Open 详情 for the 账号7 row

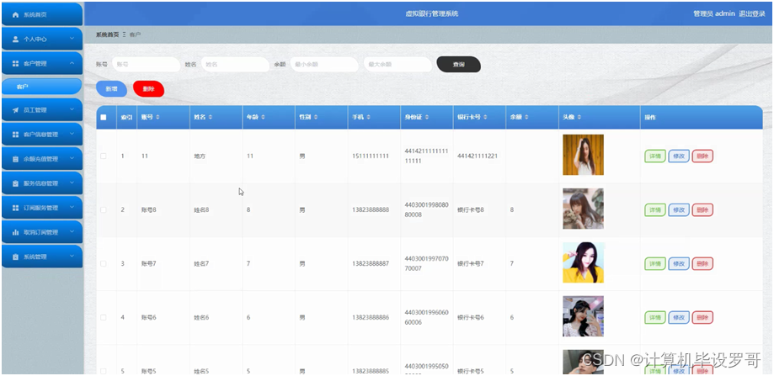pos(655,263)
